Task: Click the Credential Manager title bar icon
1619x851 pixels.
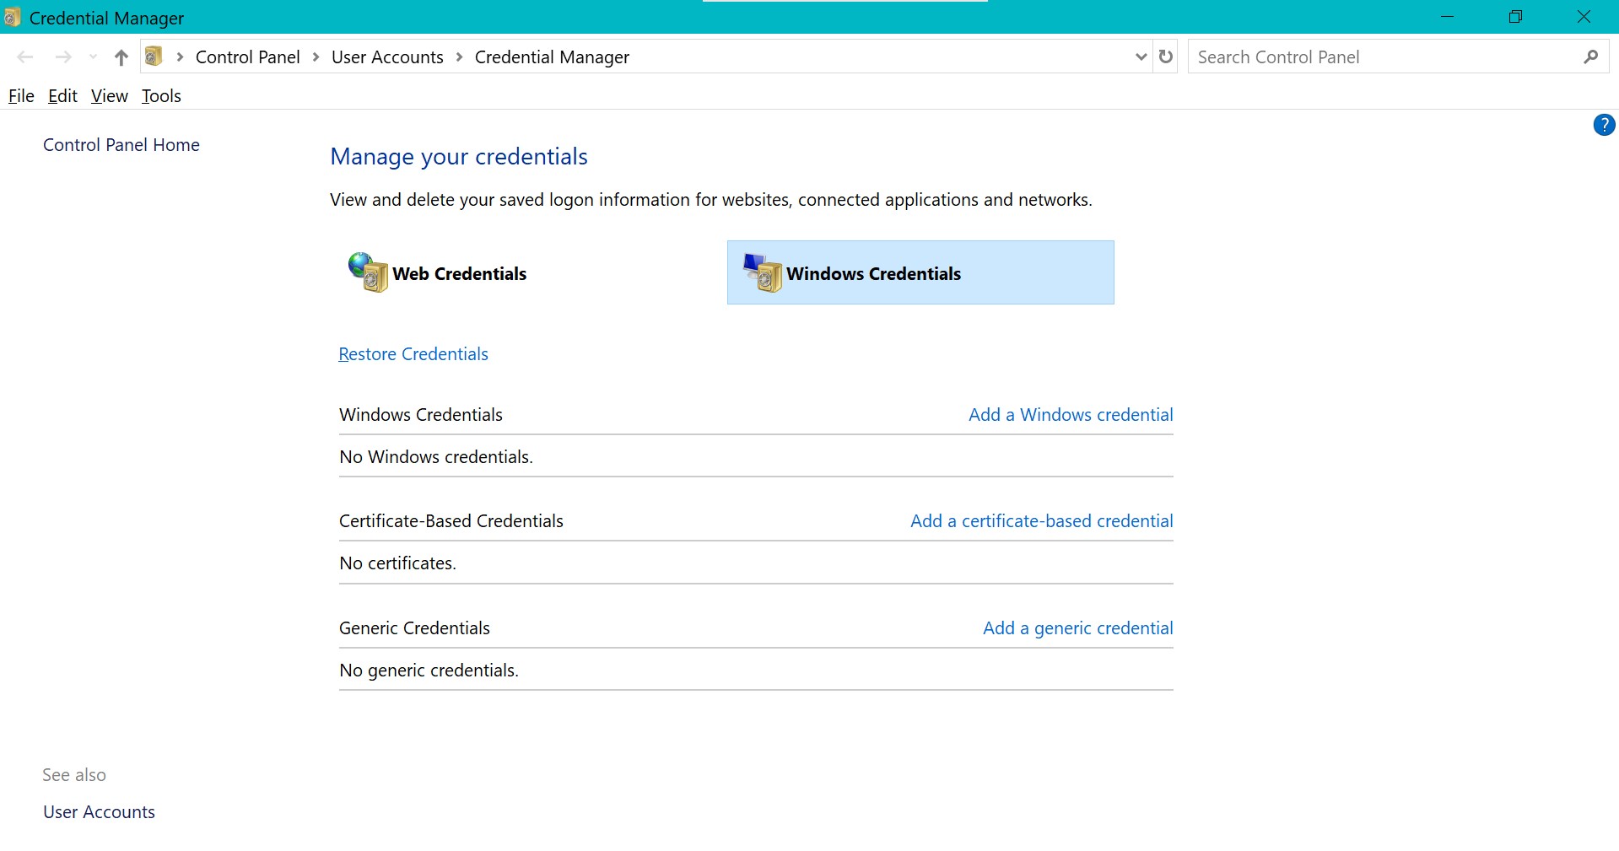Action: [x=12, y=17]
